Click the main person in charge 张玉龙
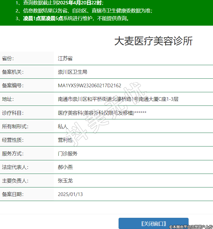The height and width of the screenshot is (229, 213). click(65, 181)
